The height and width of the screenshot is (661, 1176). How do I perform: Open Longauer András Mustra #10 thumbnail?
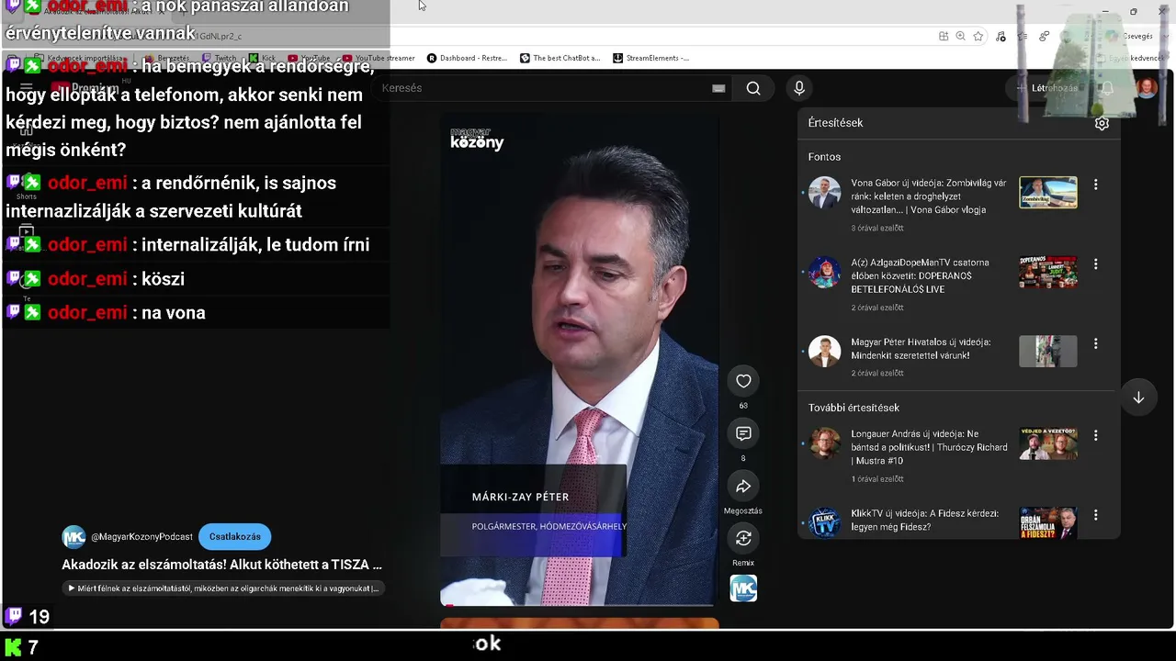click(x=1048, y=443)
